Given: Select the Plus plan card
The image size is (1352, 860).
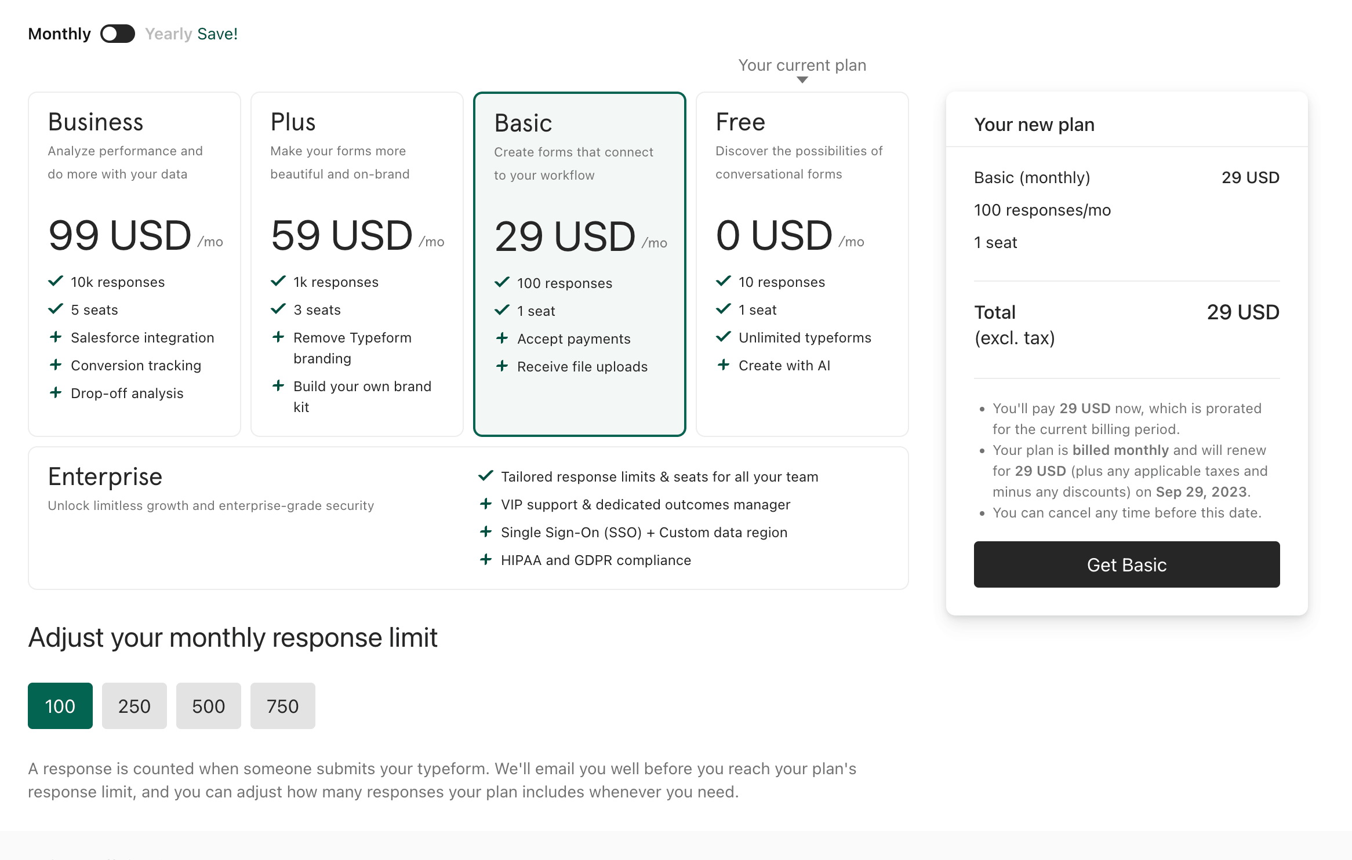Looking at the screenshot, I should click(357, 264).
